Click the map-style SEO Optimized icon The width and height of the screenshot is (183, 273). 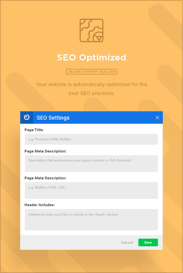tap(91, 30)
